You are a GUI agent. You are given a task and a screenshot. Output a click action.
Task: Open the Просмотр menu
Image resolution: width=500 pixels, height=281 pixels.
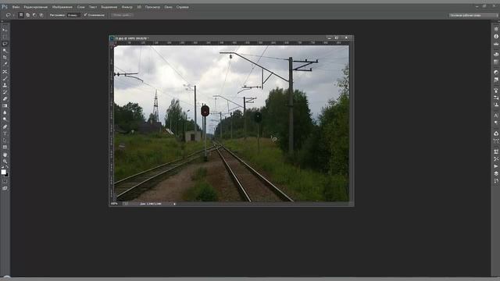pyautogui.click(x=153, y=7)
